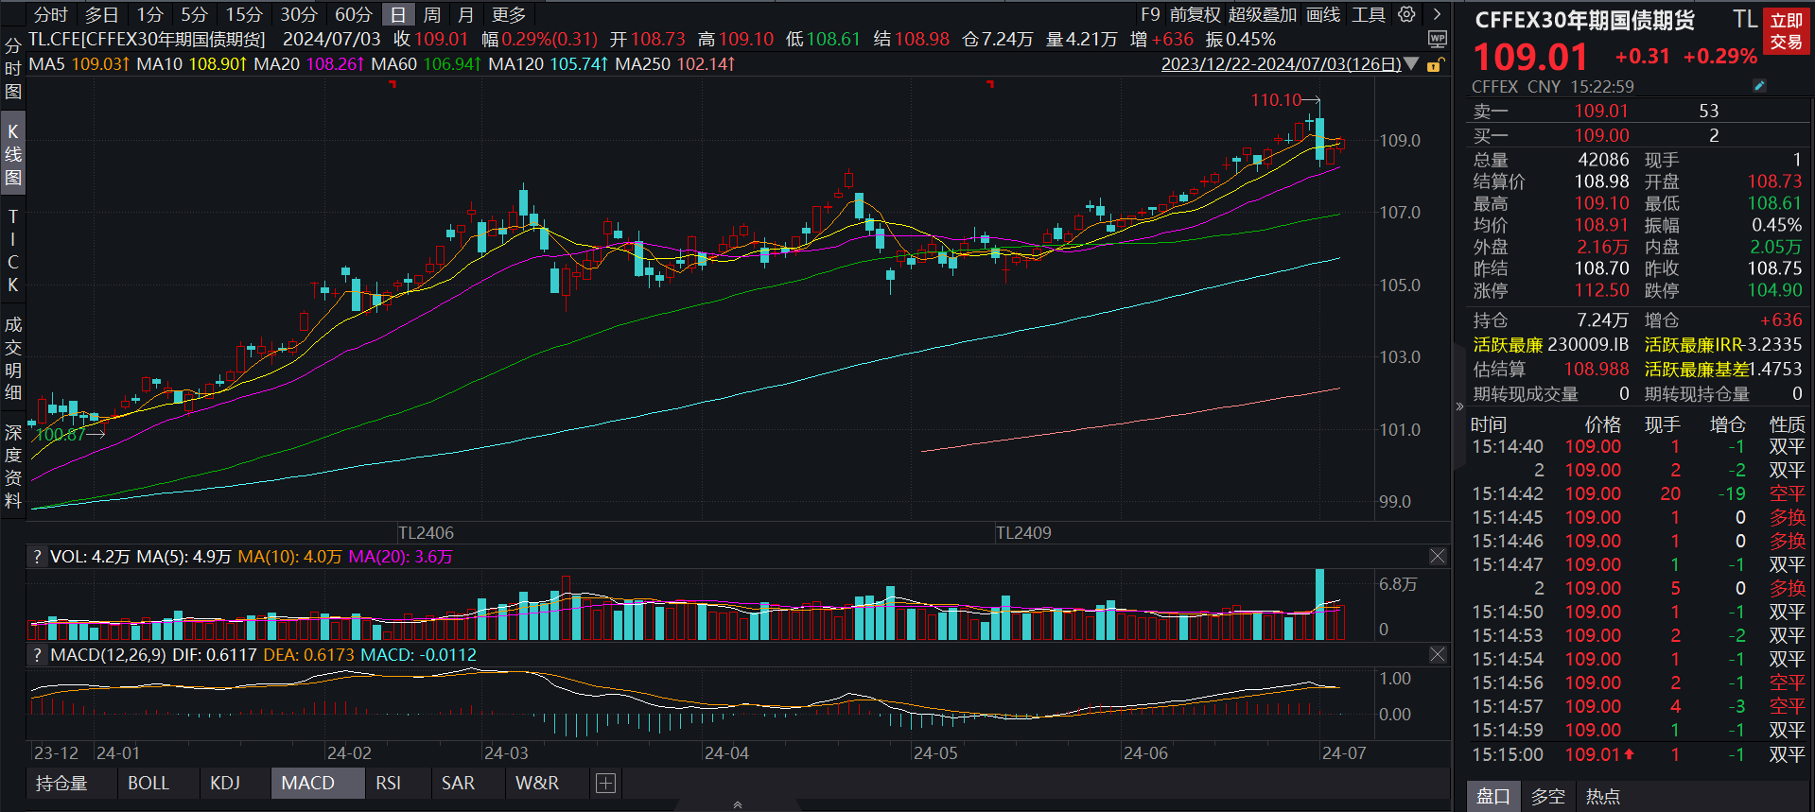Select the 30分 interval
Image resolution: width=1815 pixels, height=812 pixels.
299,14
